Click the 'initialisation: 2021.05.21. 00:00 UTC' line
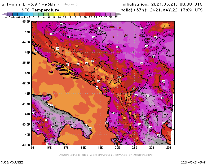The height and width of the screenshot is (164, 212). pyautogui.click(x=162, y=4)
